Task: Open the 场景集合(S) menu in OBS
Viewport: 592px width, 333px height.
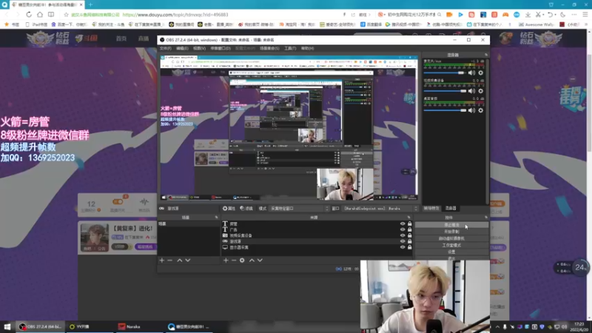Action: [x=269, y=48]
